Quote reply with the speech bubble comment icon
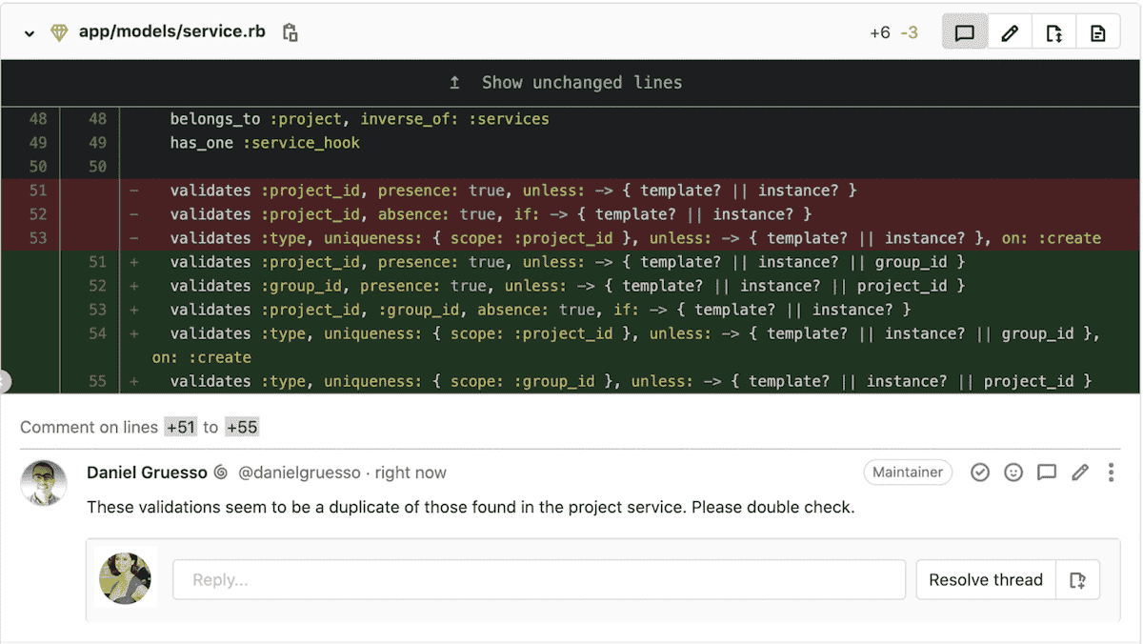 [1047, 472]
